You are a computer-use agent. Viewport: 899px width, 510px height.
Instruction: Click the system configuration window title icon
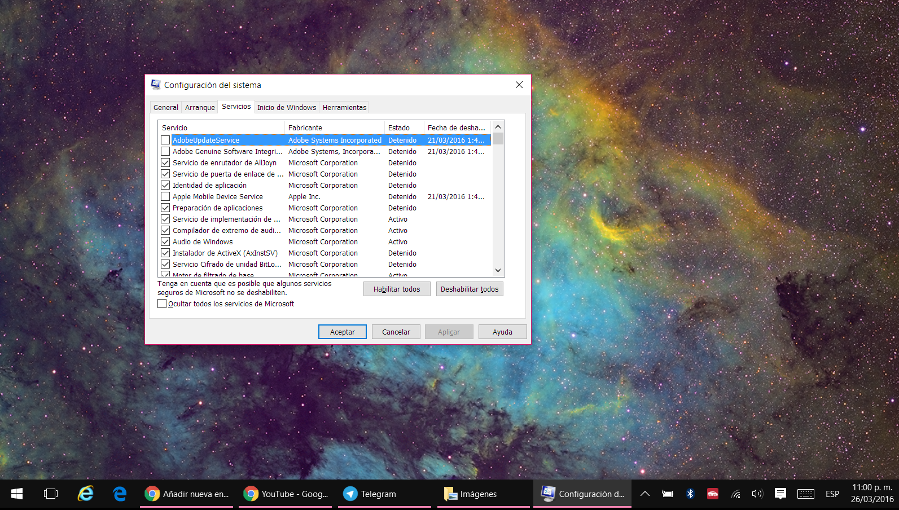tap(155, 85)
